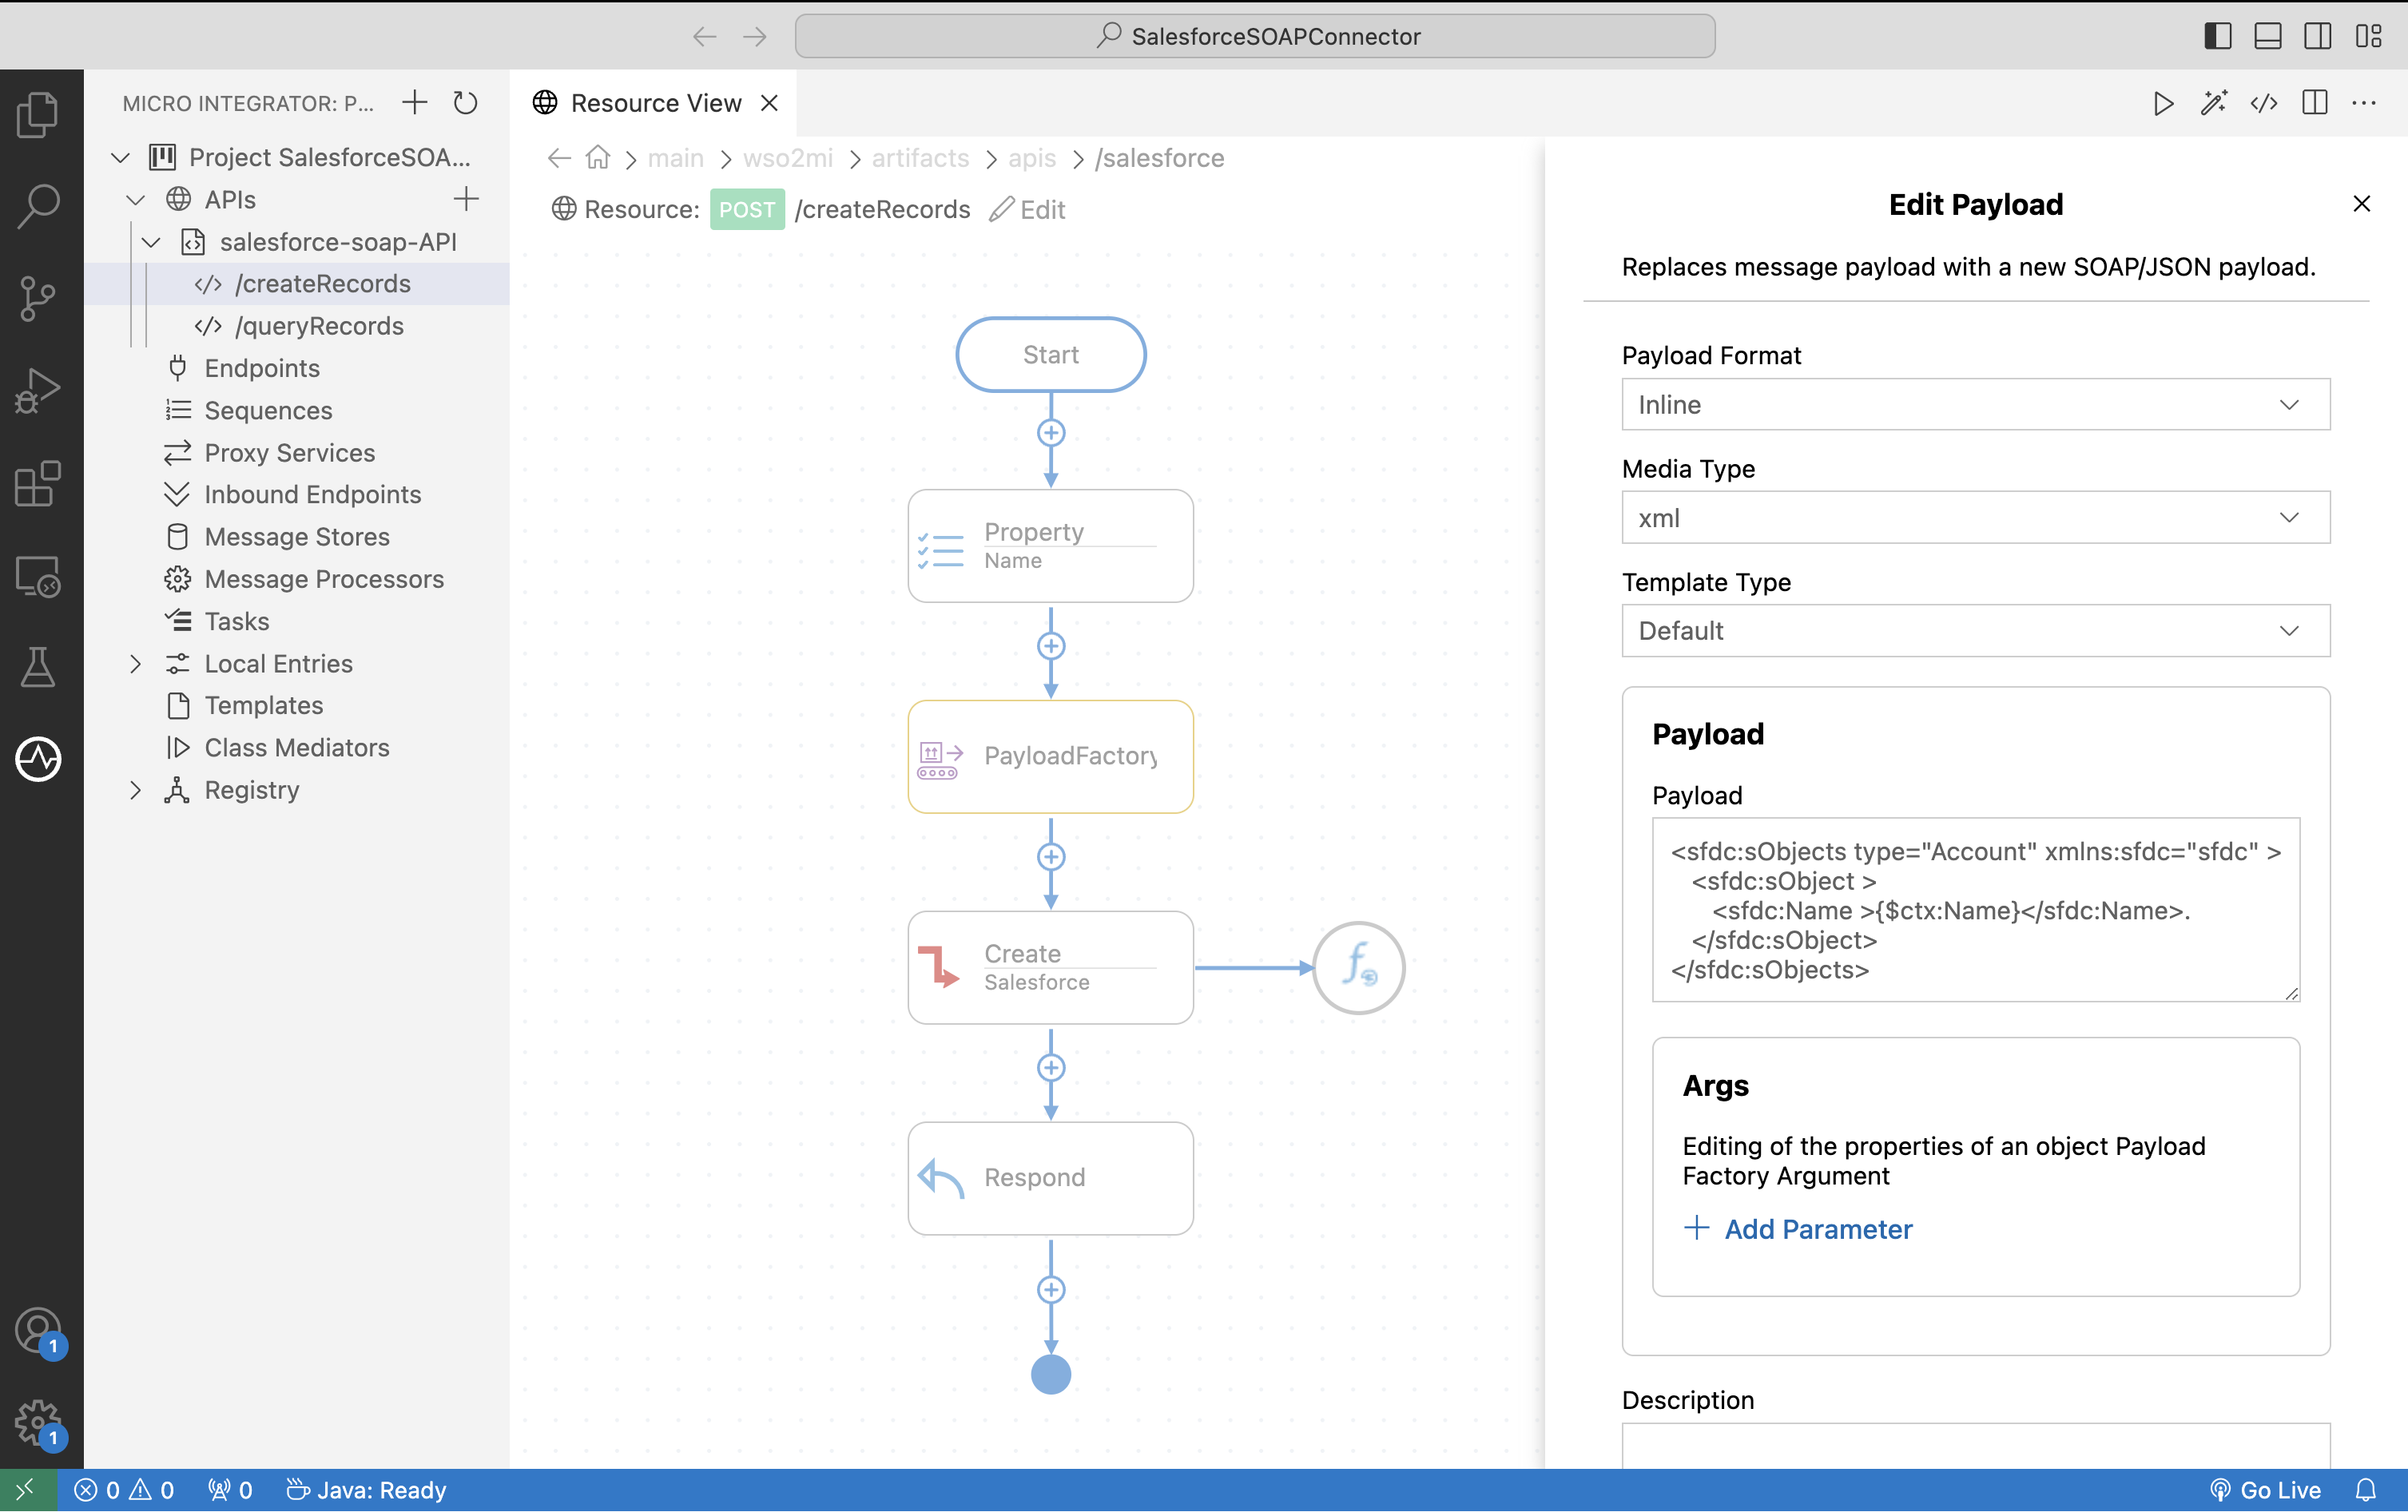Close the Resource View tab

pos(769,103)
